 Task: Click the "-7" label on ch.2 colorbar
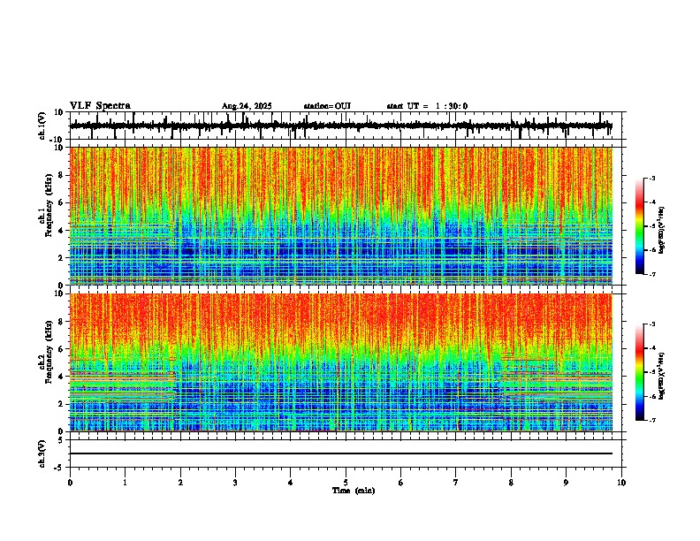click(x=651, y=421)
